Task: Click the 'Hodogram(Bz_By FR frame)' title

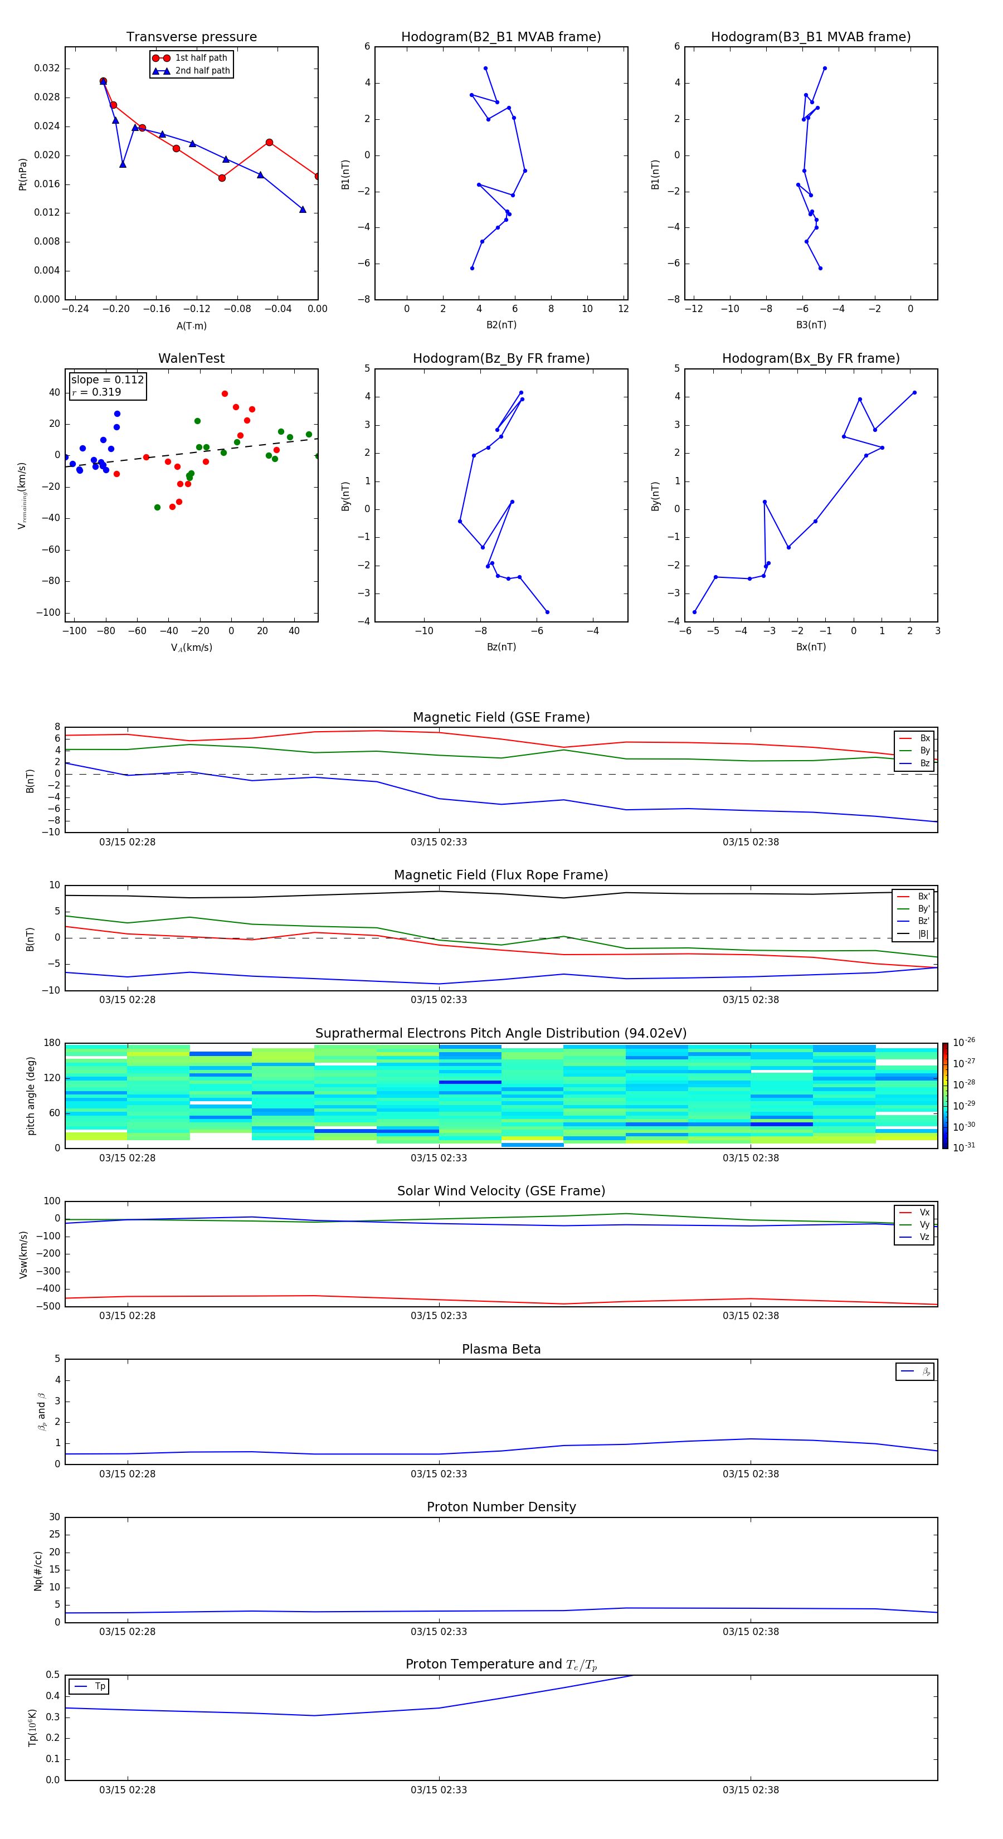Action: pos(501,358)
